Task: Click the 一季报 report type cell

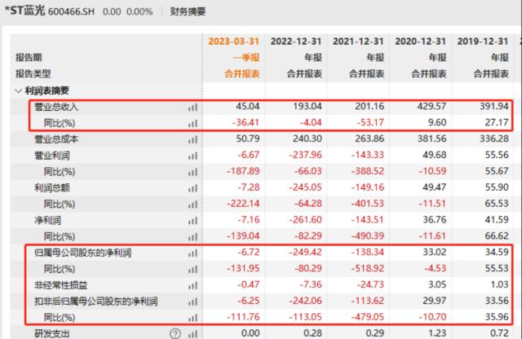Action: (x=246, y=58)
